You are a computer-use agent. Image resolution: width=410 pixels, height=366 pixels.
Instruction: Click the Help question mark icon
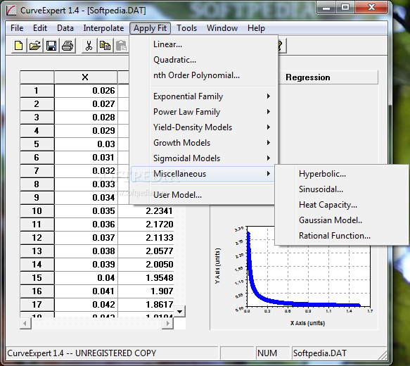click(x=281, y=46)
